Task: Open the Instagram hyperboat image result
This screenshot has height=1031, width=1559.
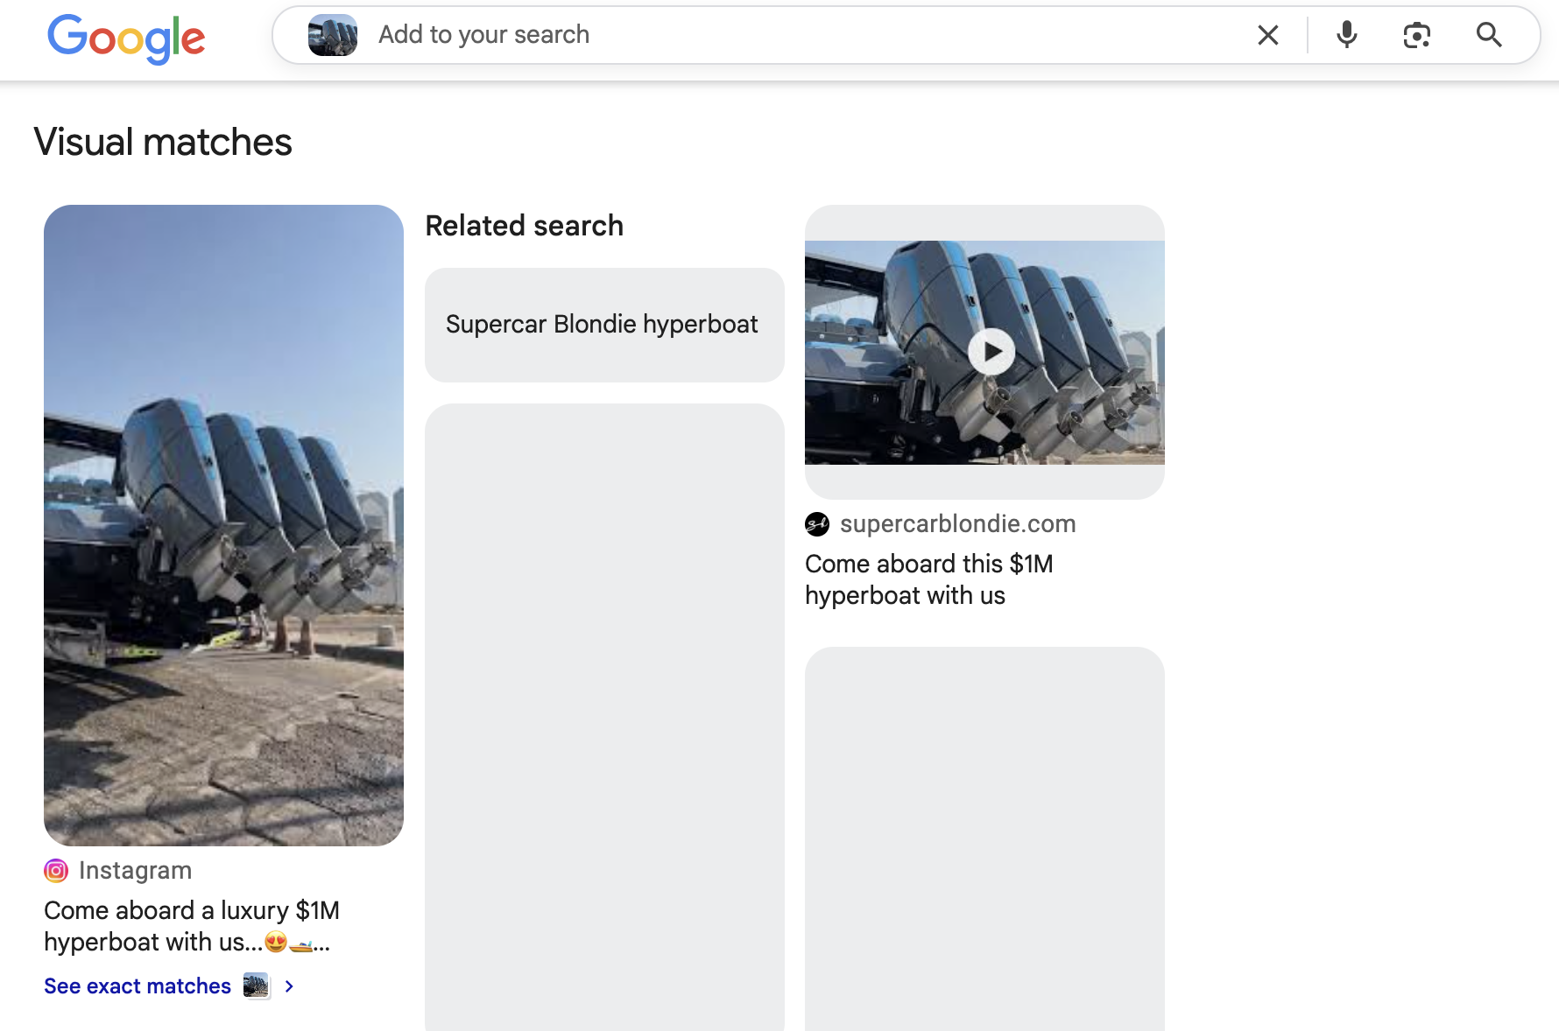Action: [x=223, y=525]
